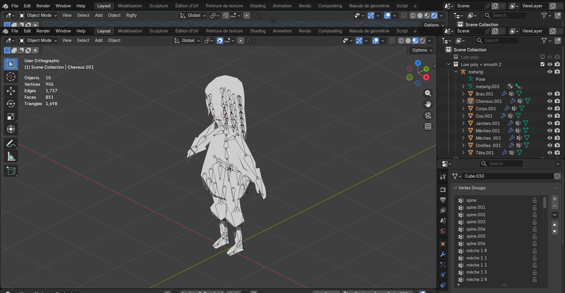Click the Add Cube tool
This screenshot has height=293, width=565.
(x=11, y=171)
